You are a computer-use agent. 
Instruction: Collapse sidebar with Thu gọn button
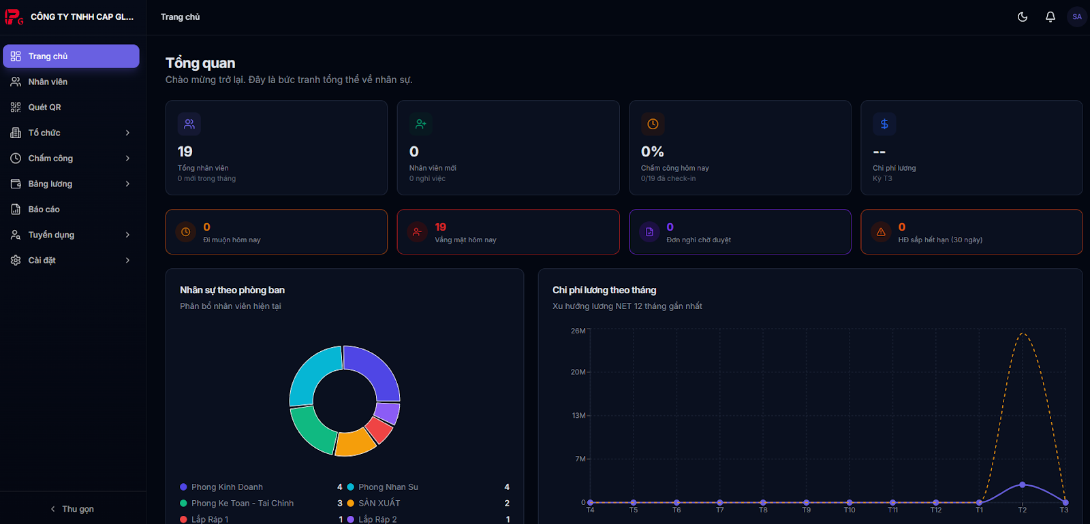coord(72,509)
